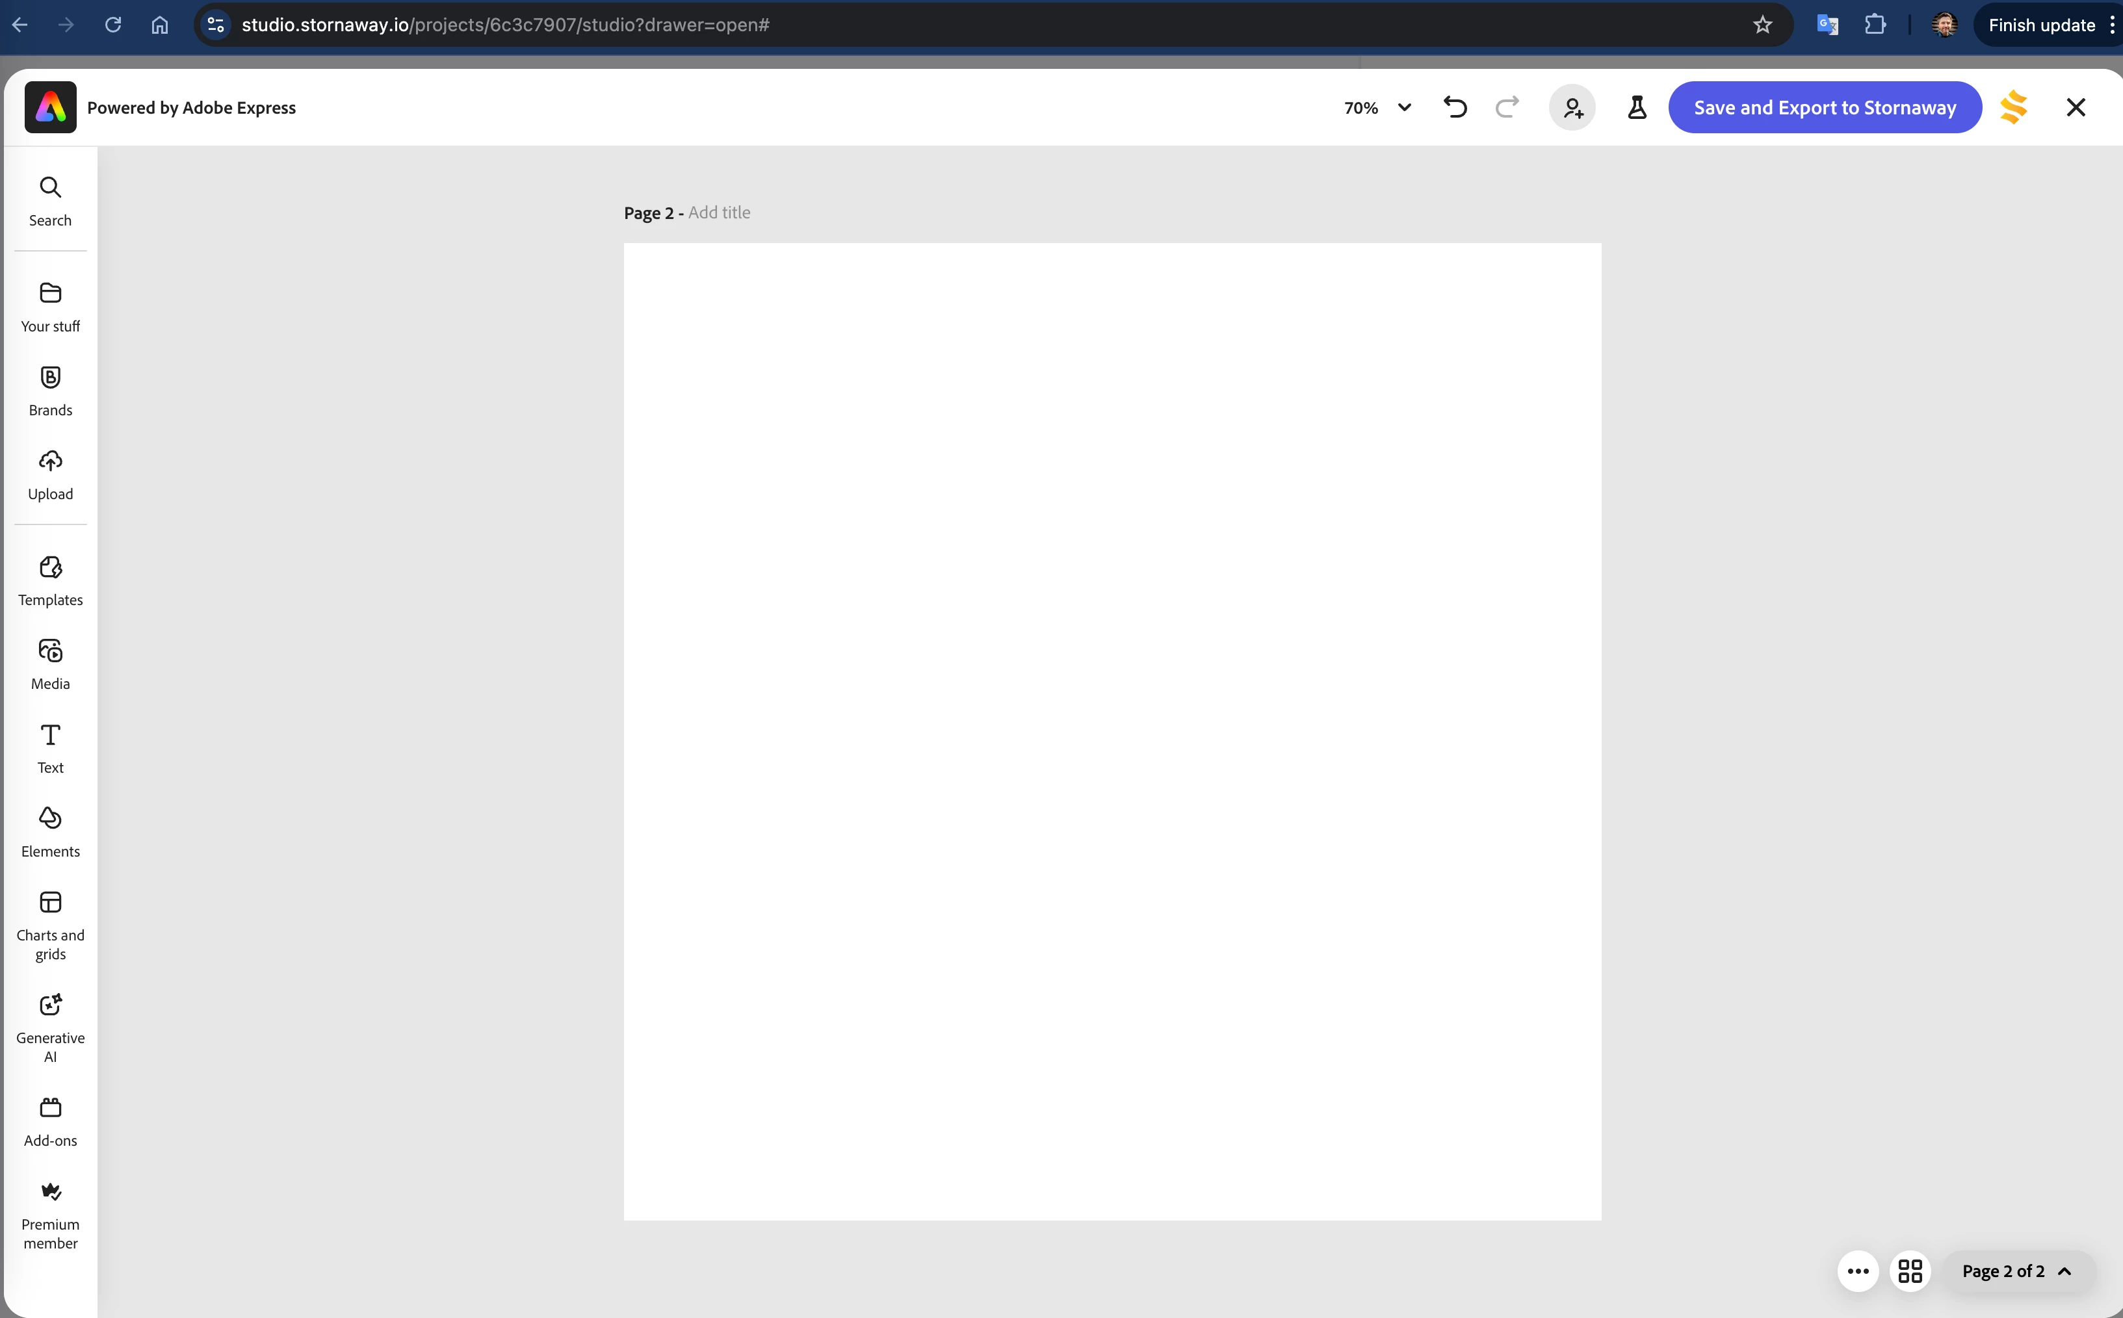Open the Add-ons panel
Screen dimensions: 2123x1318
coord(49,1121)
